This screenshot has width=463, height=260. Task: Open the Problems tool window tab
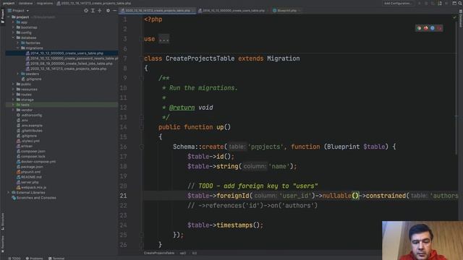coord(34,259)
